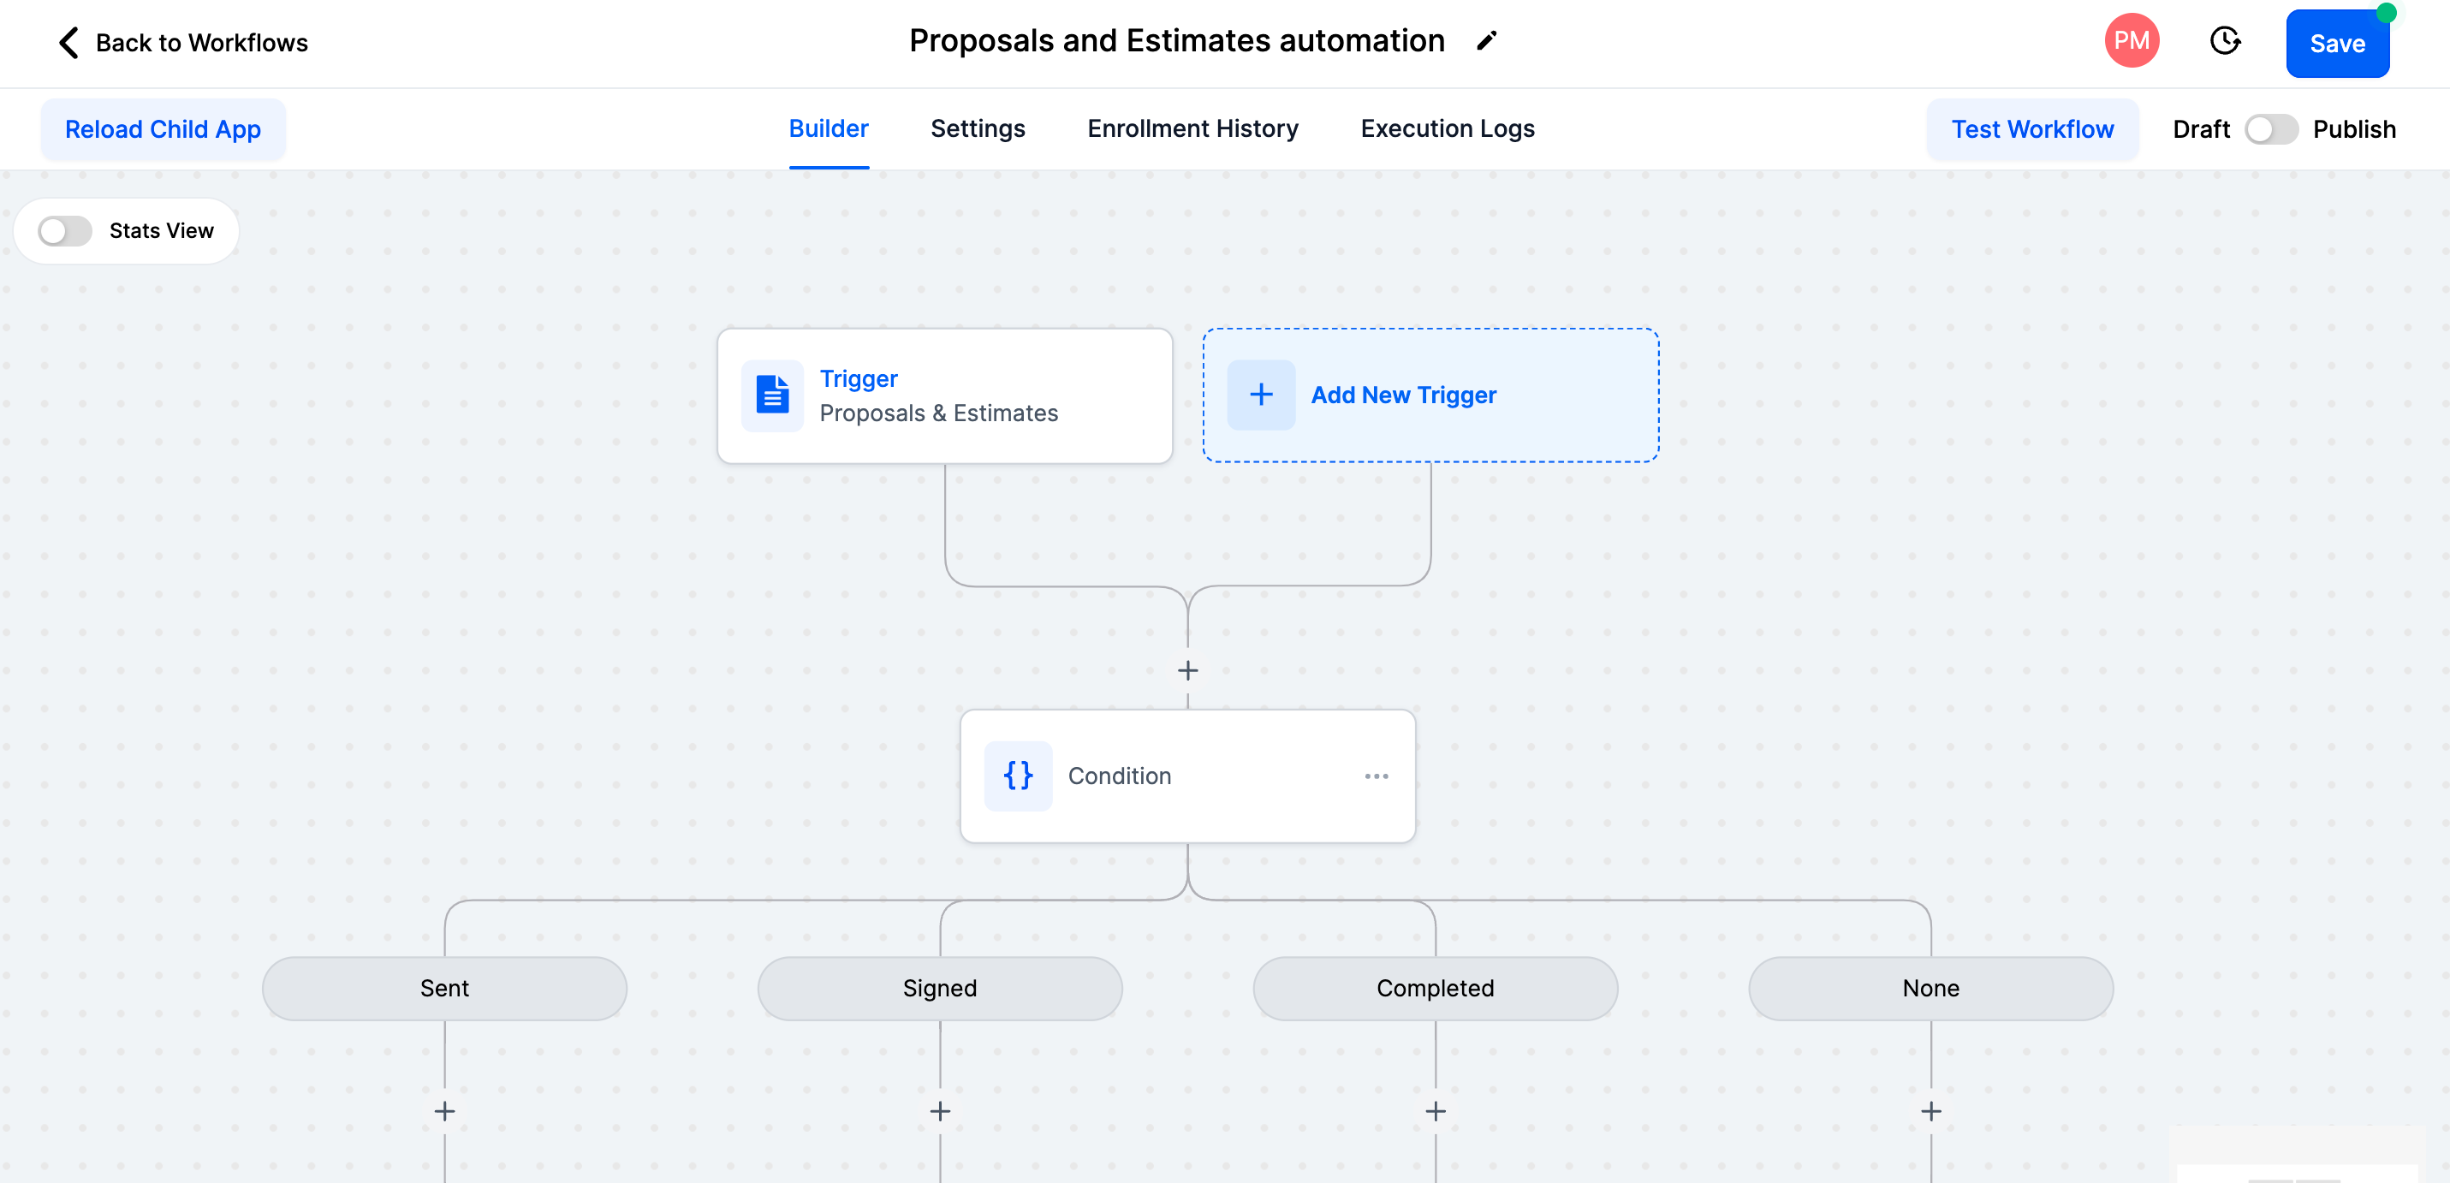Click the Trigger document icon
2450x1183 pixels.
coord(772,395)
